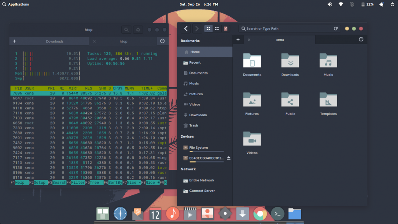The width and height of the screenshot is (398, 224).
Task: Switch to the Downloads terminal tab
Action: tap(55, 41)
